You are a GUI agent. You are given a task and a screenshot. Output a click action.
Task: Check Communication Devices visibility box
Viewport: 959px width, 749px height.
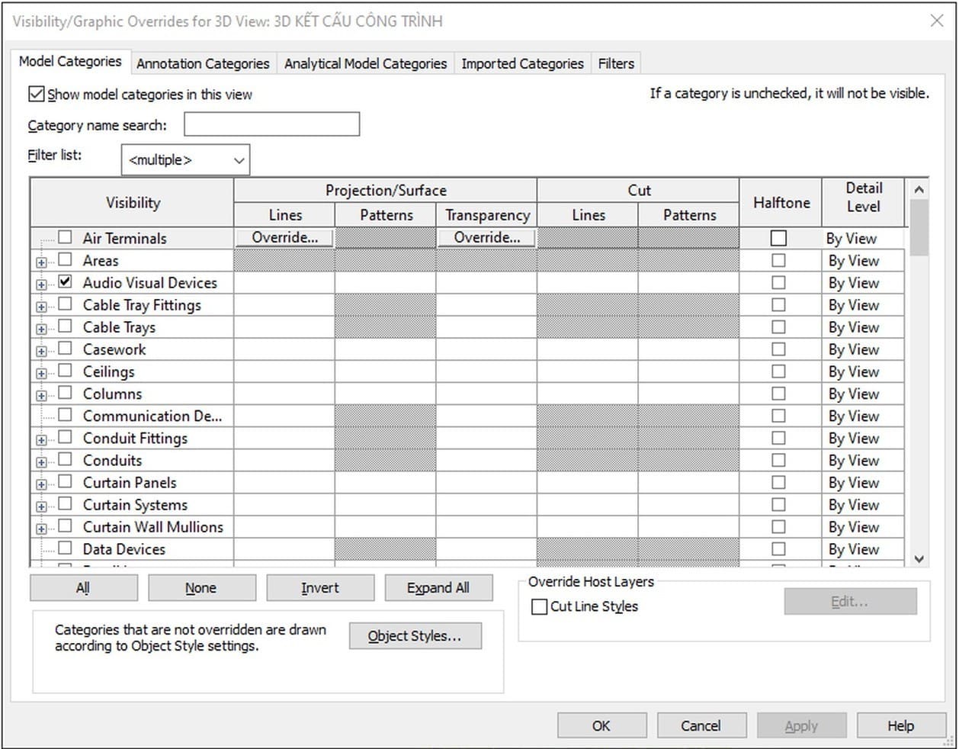(x=66, y=415)
